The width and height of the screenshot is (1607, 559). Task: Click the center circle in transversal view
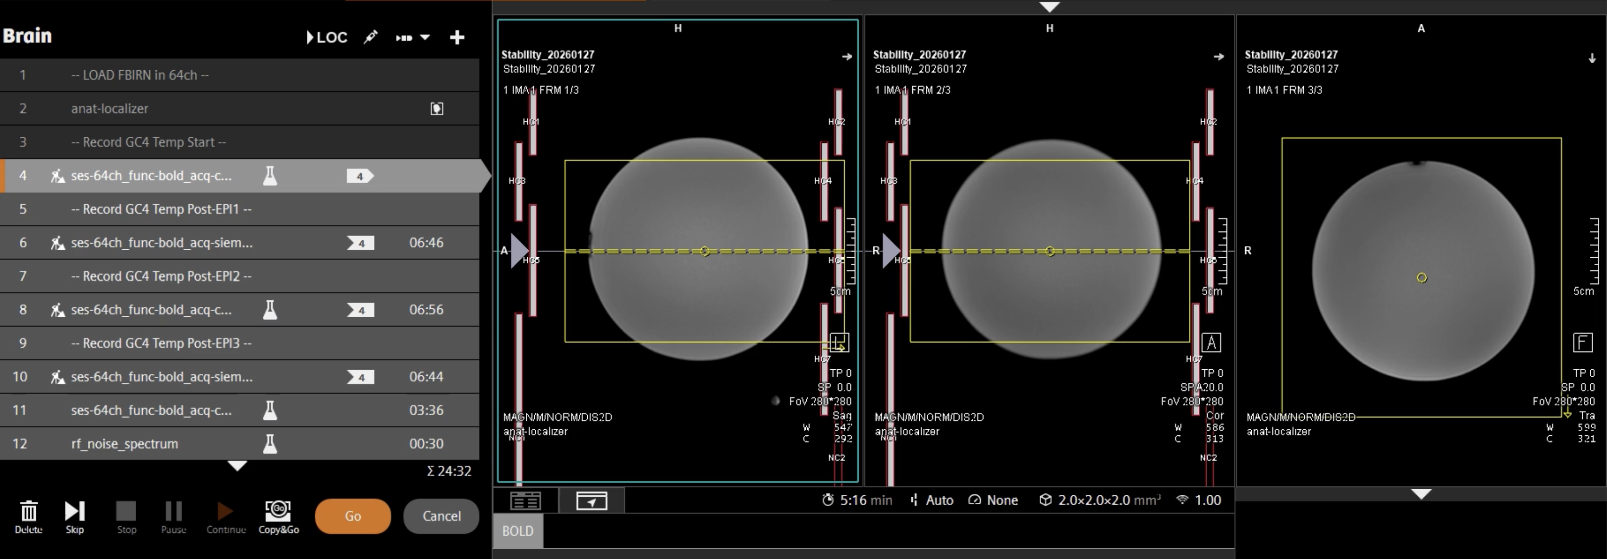tap(1422, 278)
